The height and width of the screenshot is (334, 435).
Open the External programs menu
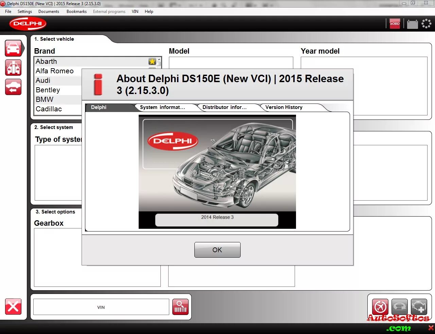[x=109, y=12]
